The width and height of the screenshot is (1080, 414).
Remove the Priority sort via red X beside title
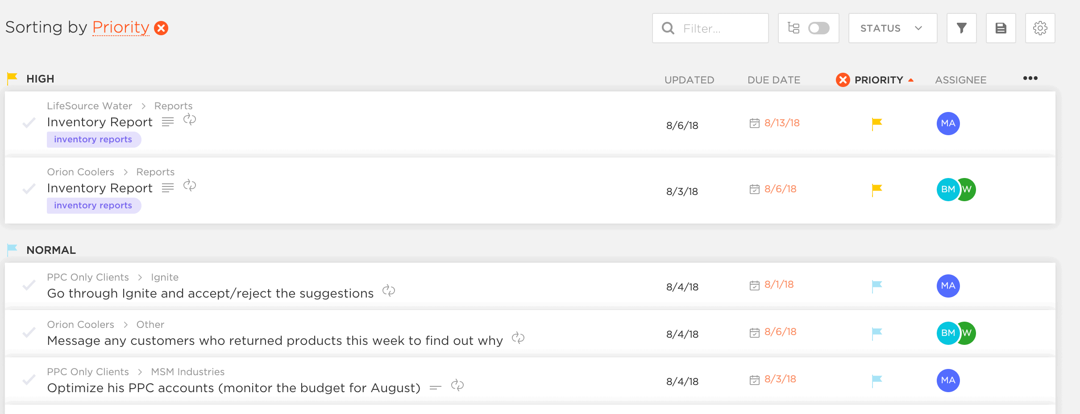(x=161, y=28)
